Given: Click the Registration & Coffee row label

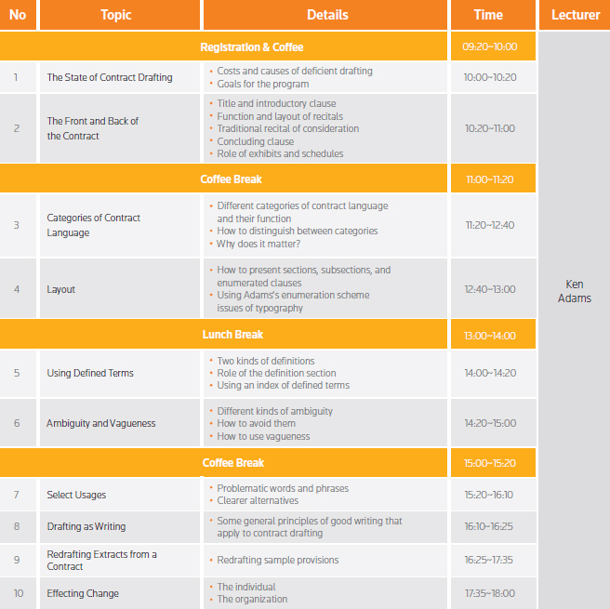Looking at the screenshot, I should coord(251,46).
